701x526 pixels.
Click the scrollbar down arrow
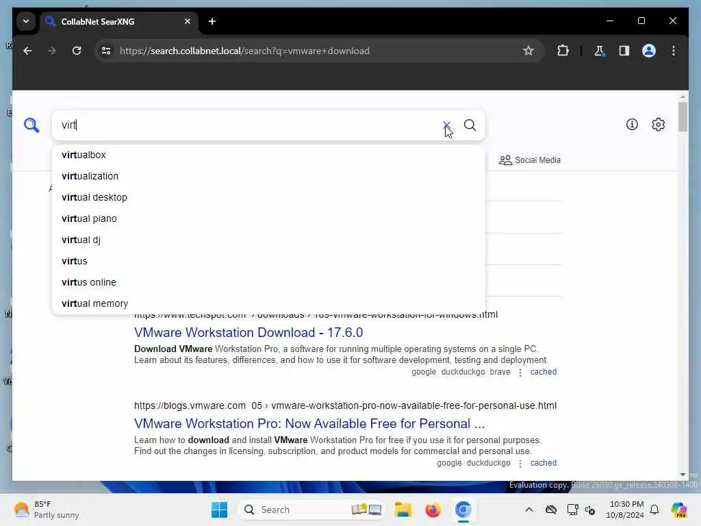click(683, 475)
